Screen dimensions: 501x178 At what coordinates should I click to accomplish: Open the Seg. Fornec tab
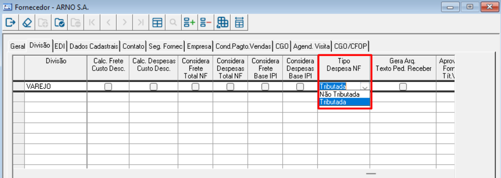(166, 46)
